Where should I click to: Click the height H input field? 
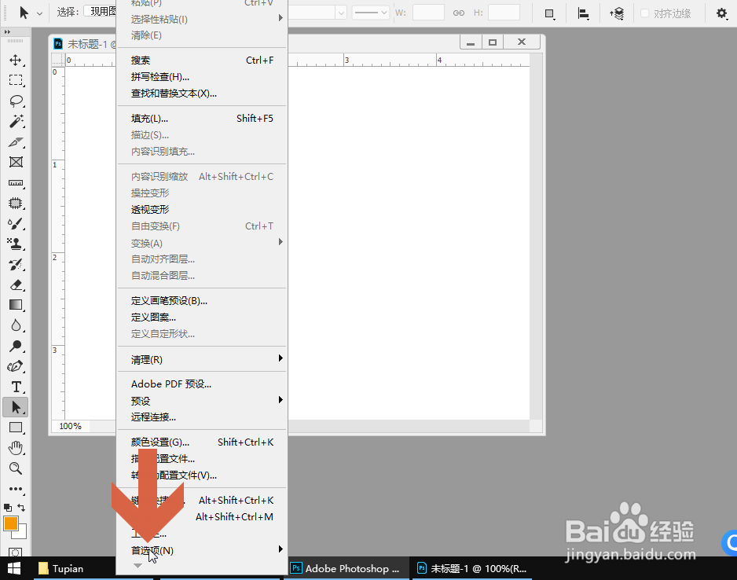(504, 13)
